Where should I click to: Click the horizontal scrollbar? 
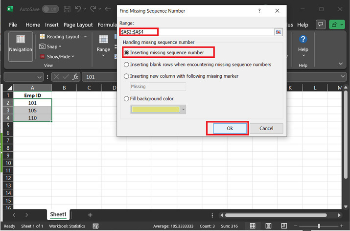pos(276,215)
